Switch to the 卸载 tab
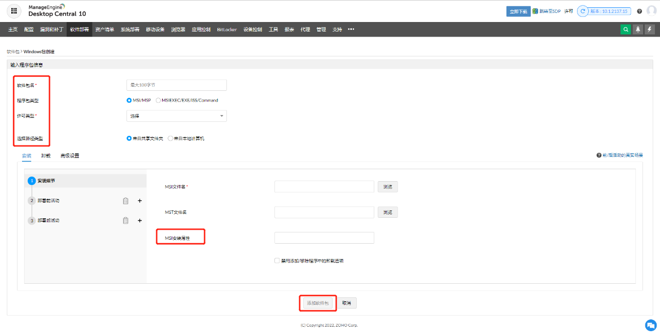This screenshot has height=334, width=660. 46,156
